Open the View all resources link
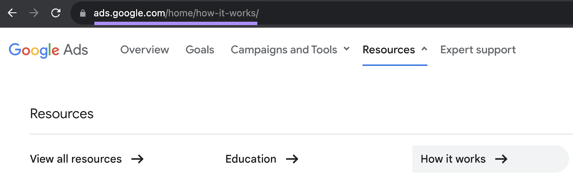This screenshot has height=180, width=573. [76, 159]
